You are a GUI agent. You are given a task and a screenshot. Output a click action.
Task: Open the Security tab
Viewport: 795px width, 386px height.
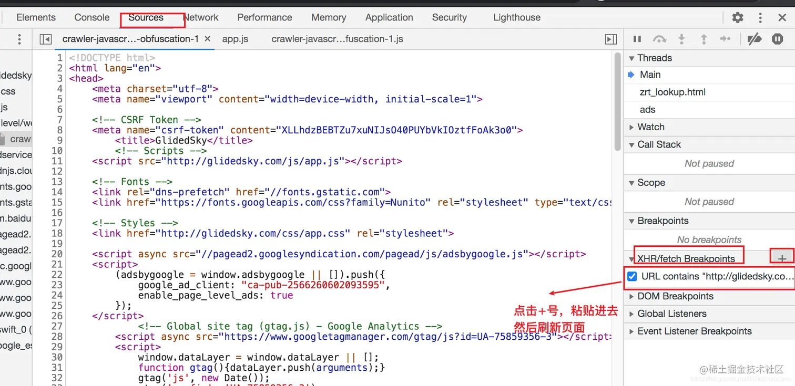click(x=450, y=17)
